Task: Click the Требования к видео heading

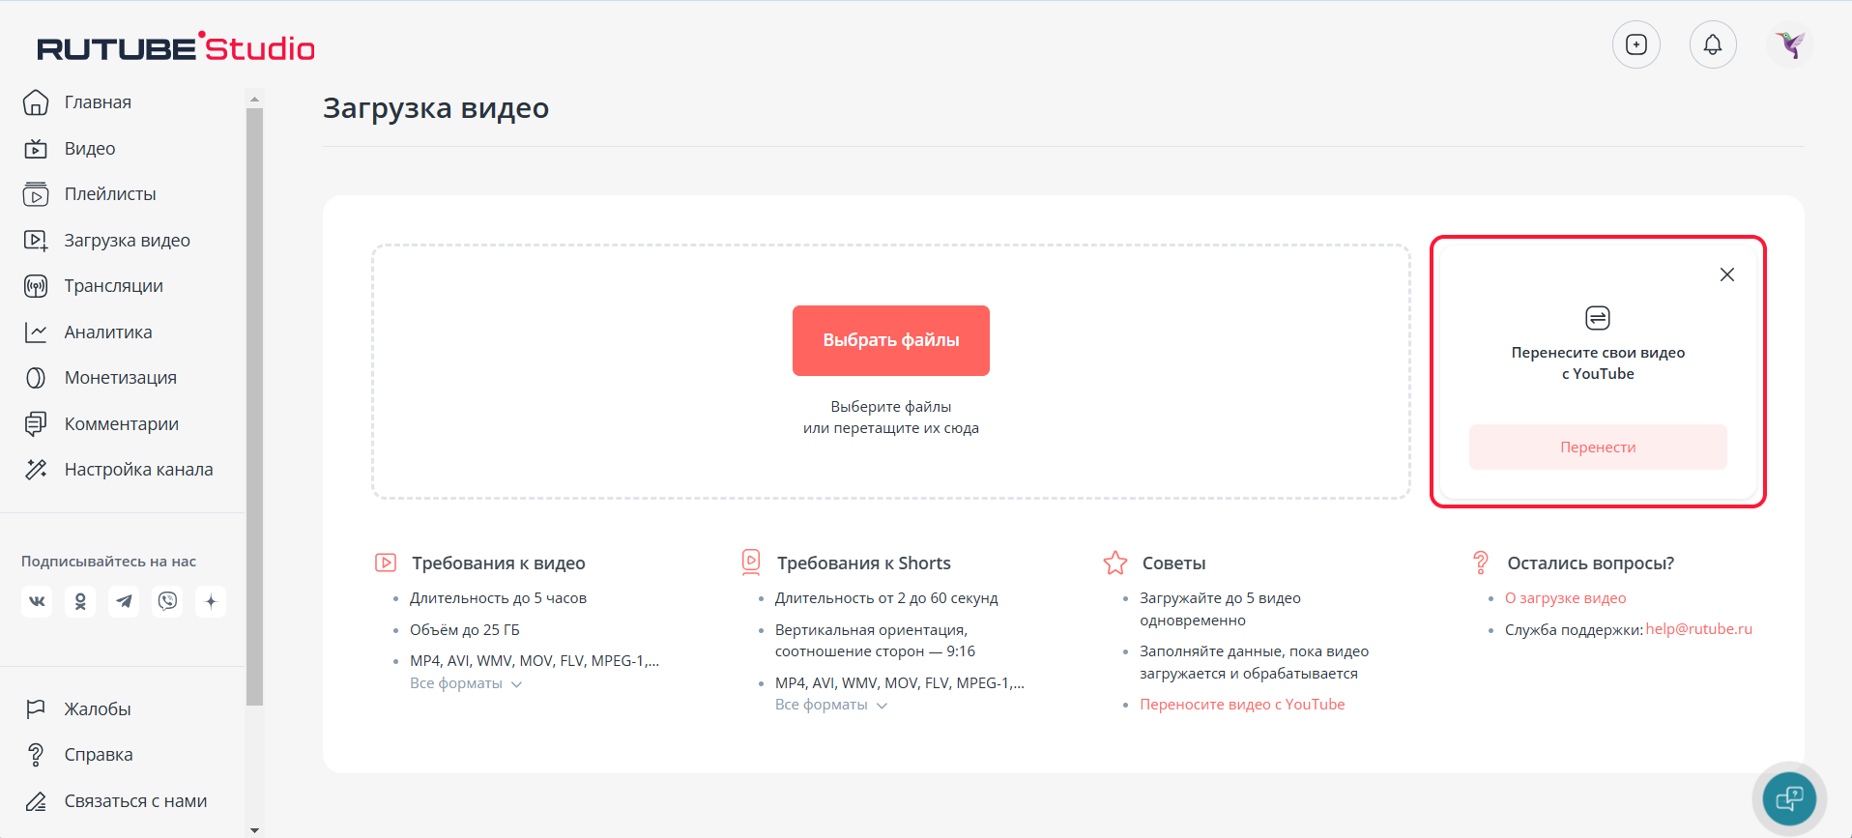Action: pos(499,563)
